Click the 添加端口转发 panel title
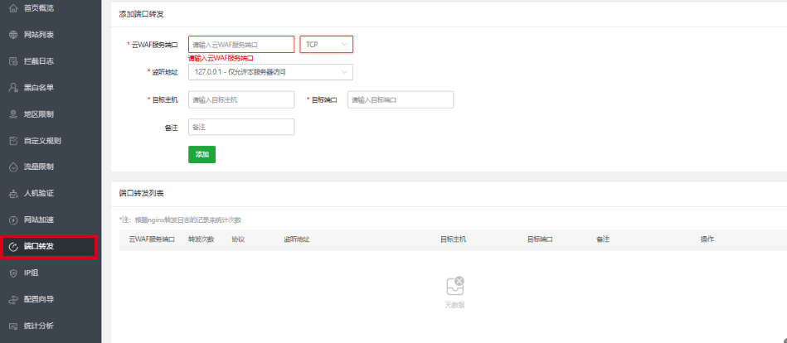Screen dimensions: 787x343 tap(142, 14)
